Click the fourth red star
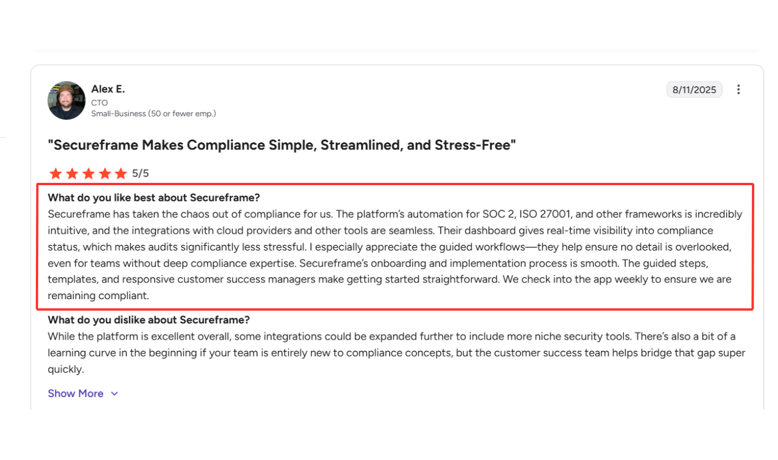This screenshot has width=778, height=460. [104, 173]
